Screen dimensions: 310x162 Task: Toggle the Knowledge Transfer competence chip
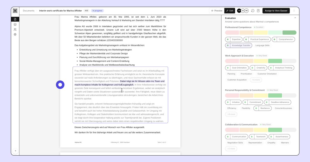(x=238, y=45)
